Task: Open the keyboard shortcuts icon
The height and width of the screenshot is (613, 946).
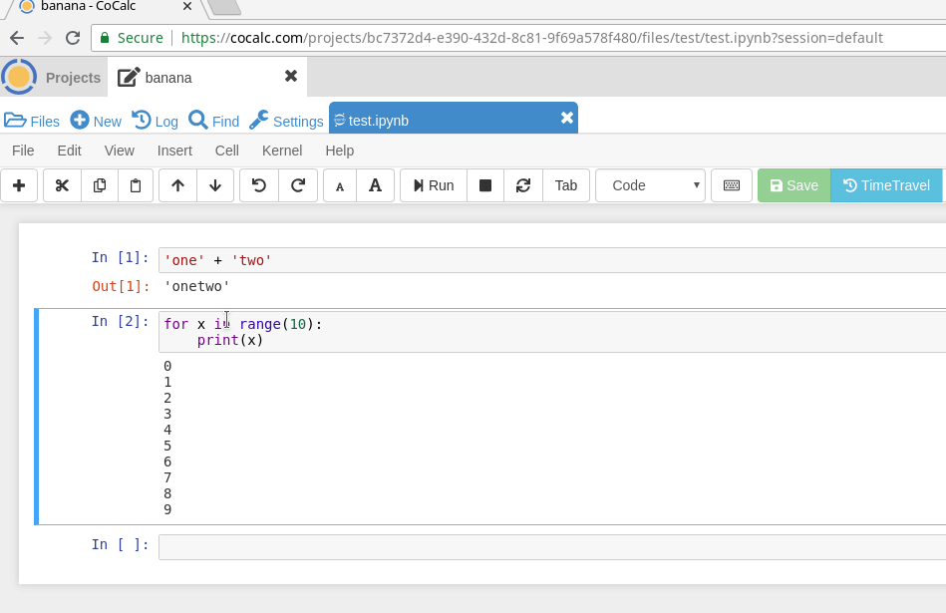Action: (x=732, y=185)
